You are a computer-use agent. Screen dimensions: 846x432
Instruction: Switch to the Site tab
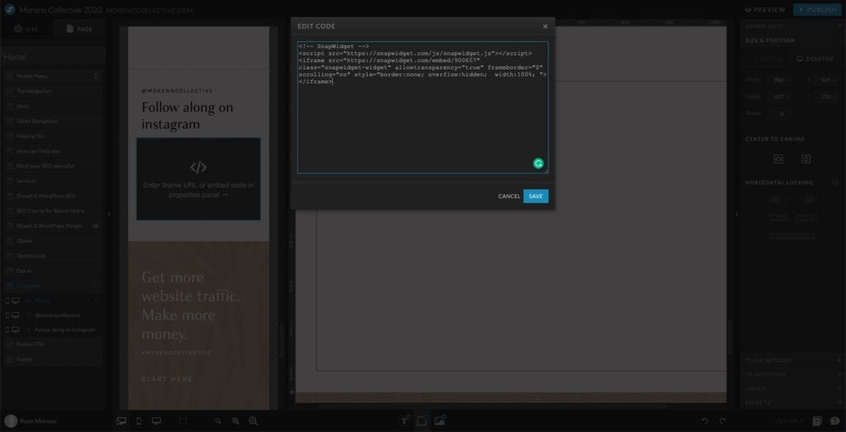pos(26,29)
